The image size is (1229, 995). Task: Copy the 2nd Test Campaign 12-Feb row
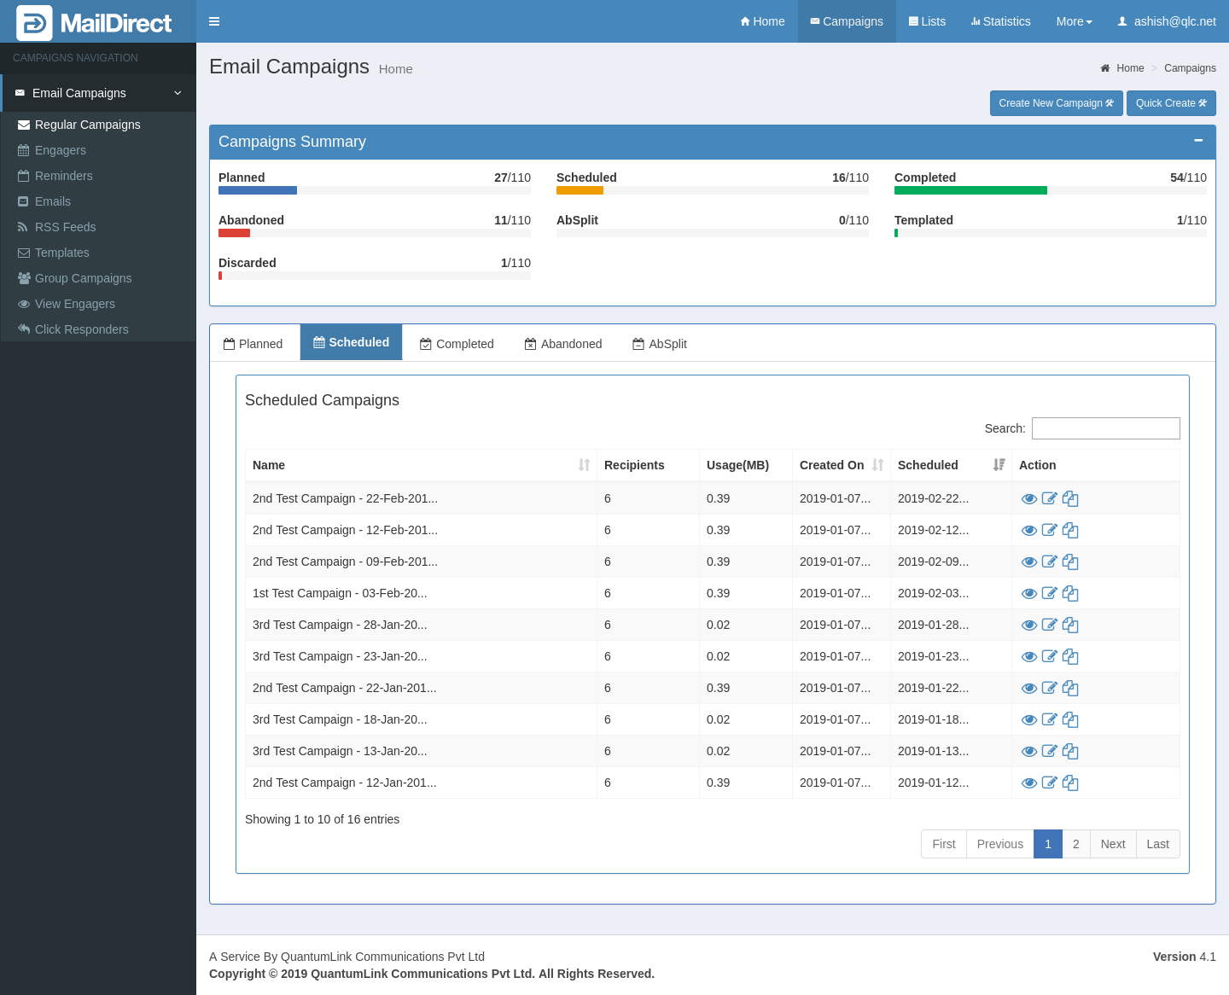[1070, 531]
